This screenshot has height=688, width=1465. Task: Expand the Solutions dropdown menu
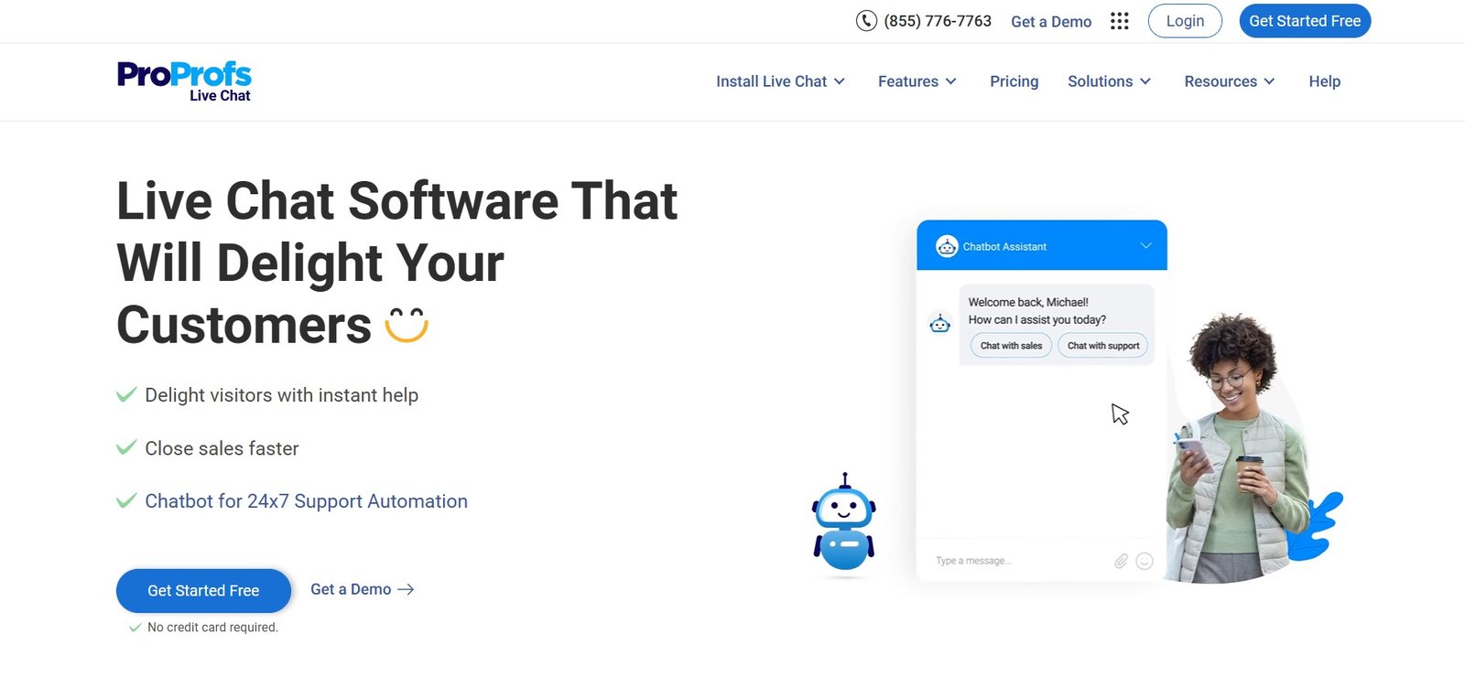pos(1109,81)
